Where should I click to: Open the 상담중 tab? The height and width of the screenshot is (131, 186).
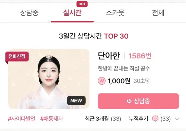click(29, 13)
